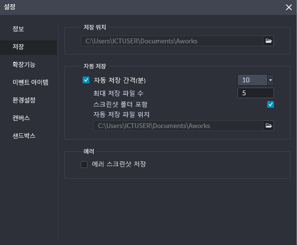Expand the auto-save interval dropdown arrow
The width and height of the screenshot is (297, 245).
(271, 80)
